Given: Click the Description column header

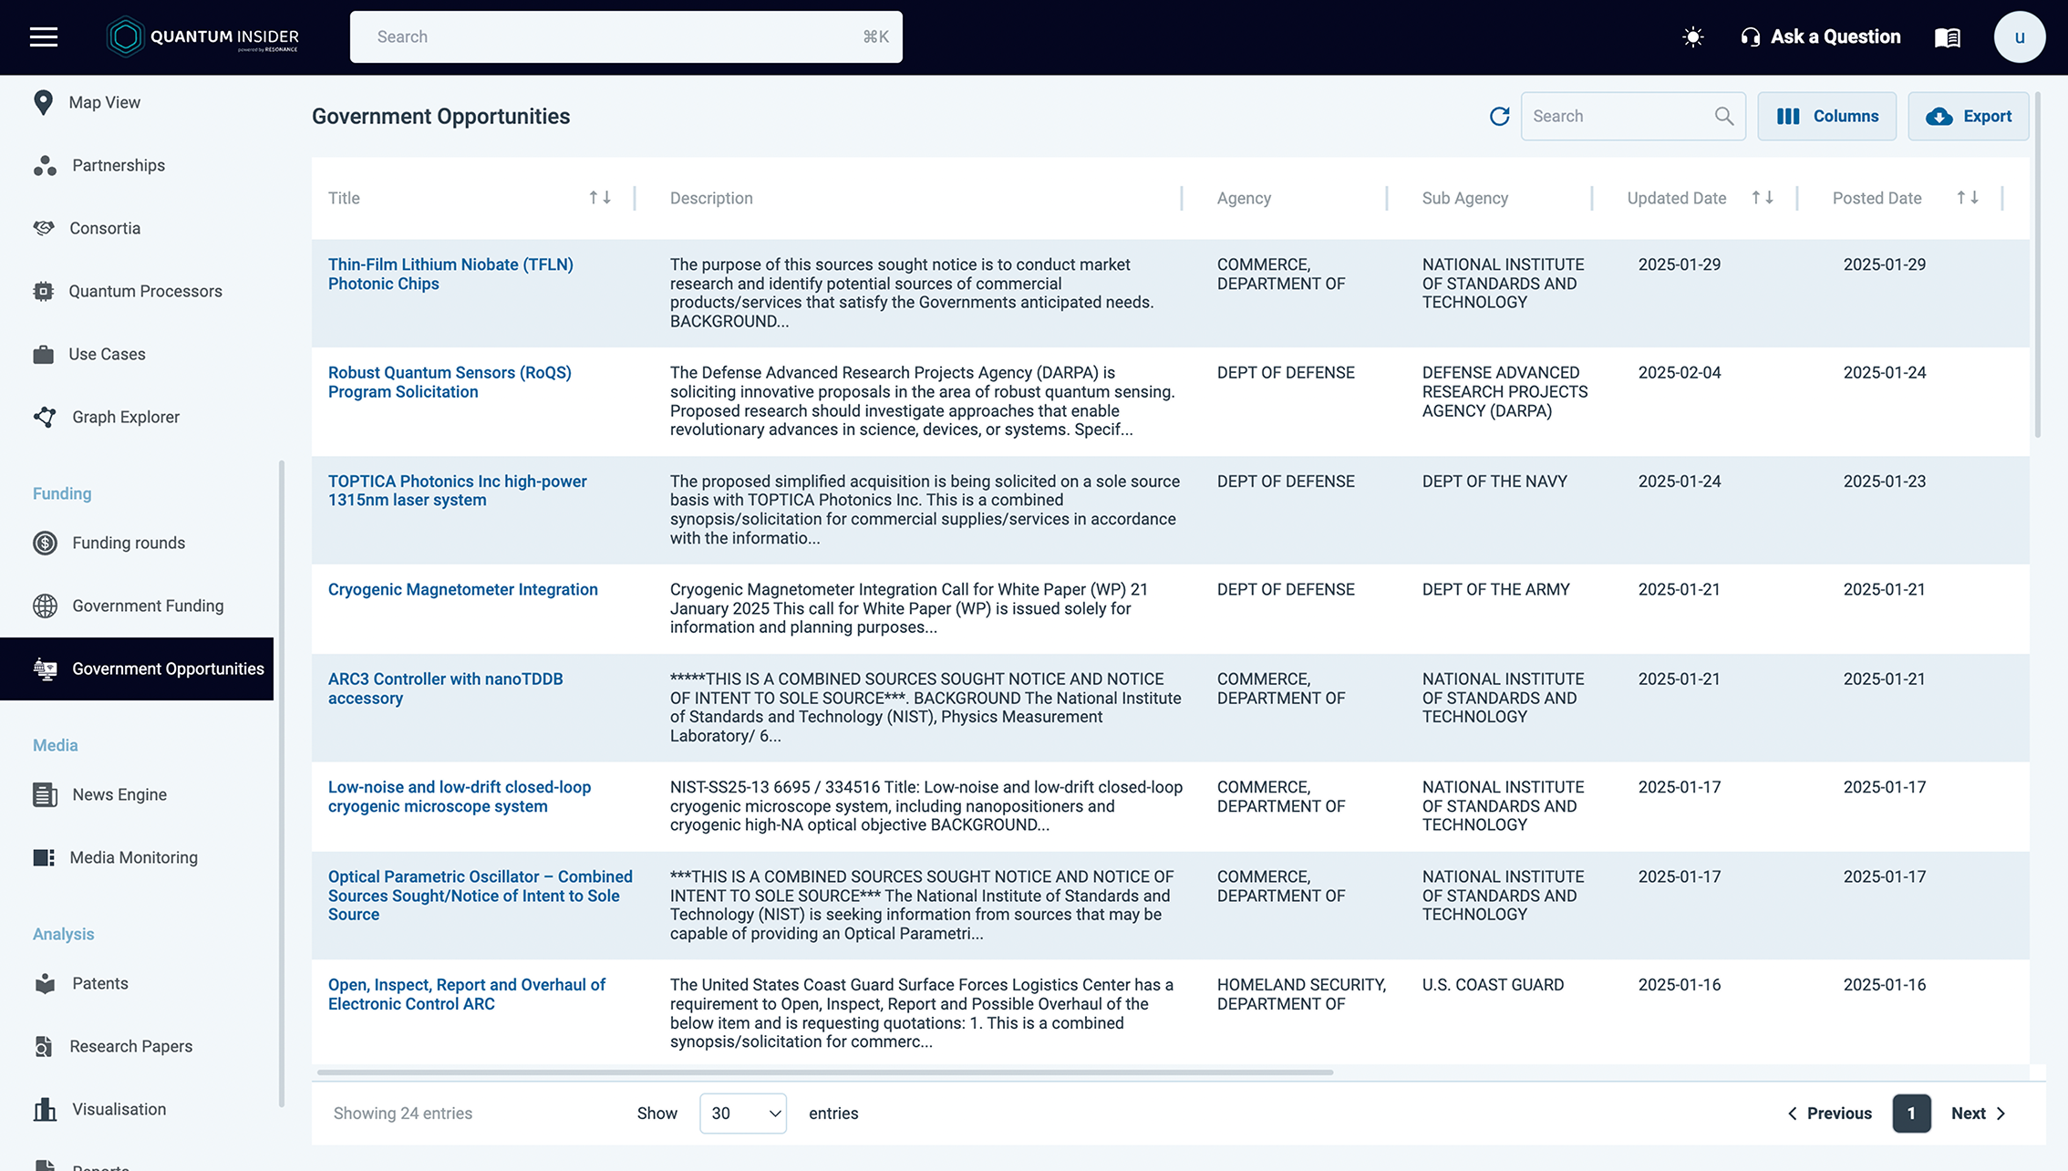Looking at the screenshot, I should tap(711, 198).
